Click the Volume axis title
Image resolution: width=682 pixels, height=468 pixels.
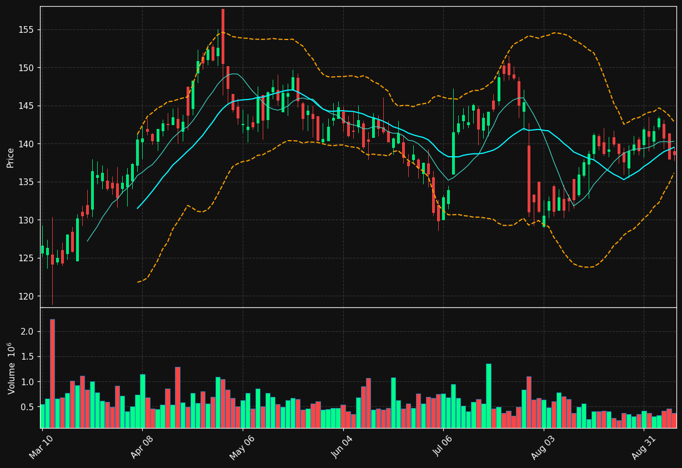[11, 369]
